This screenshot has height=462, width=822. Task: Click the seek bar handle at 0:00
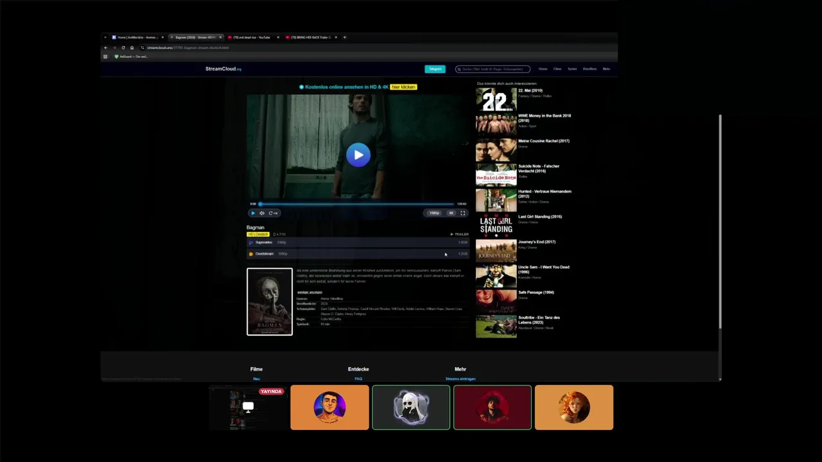tap(260, 204)
